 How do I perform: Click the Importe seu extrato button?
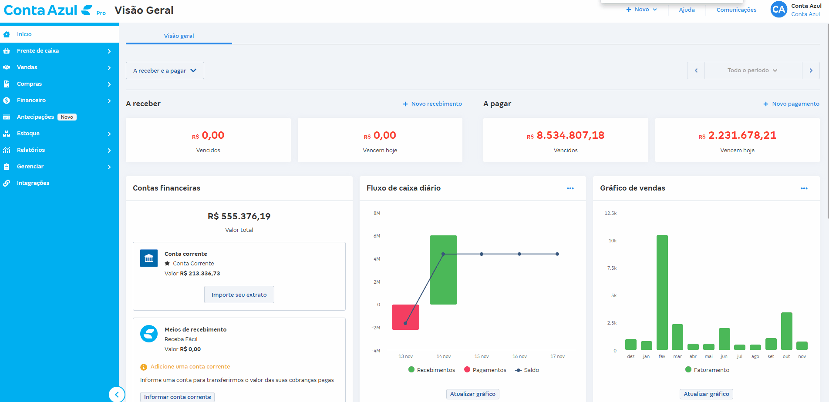[239, 295]
